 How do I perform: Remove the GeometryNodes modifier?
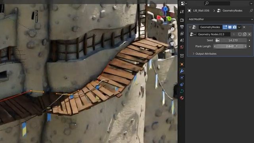(x=244, y=27)
